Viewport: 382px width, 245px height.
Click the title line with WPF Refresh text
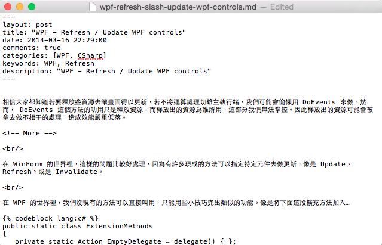pyautogui.click(x=94, y=32)
